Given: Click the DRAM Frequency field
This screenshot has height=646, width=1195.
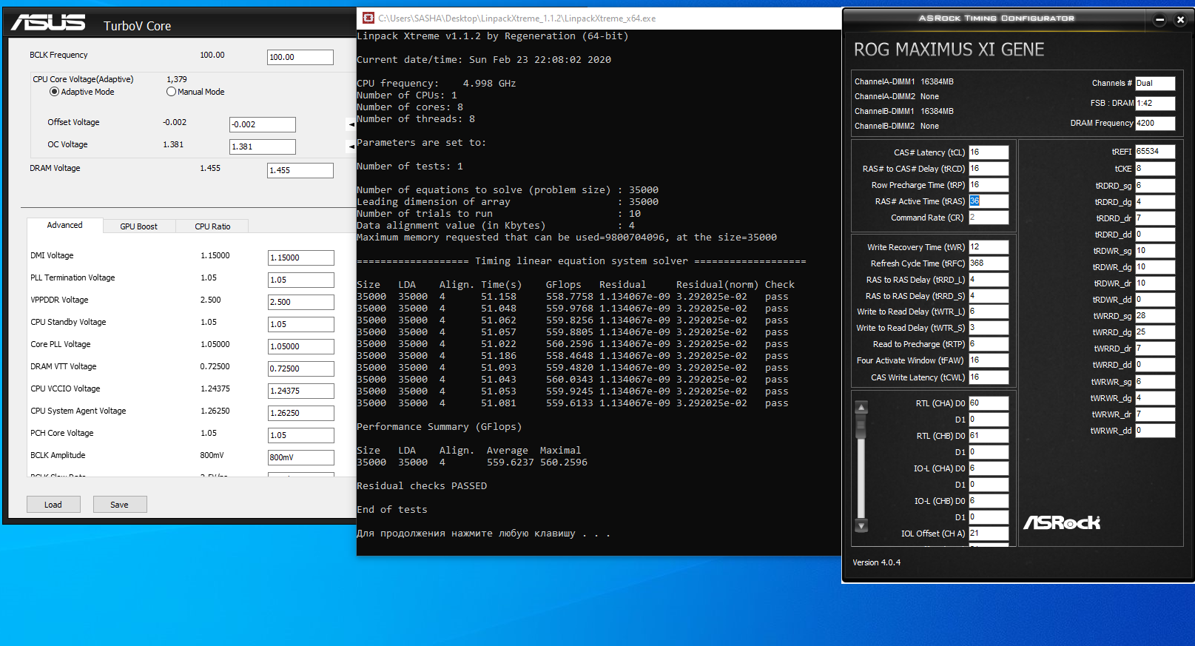Looking at the screenshot, I should point(1155,124).
